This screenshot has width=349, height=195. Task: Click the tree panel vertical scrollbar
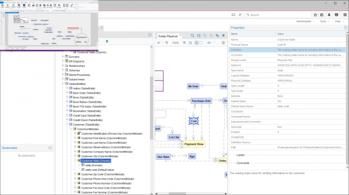pyautogui.click(x=151, y=108)
